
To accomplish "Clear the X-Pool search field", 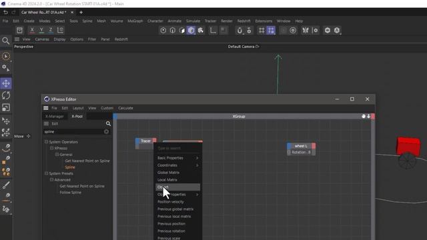I will click(106, 132).
